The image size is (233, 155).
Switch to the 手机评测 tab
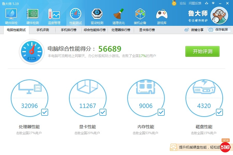pos(43,30)
